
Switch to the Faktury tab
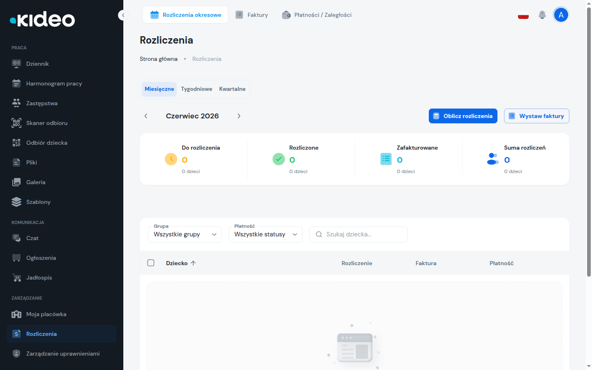click(252, 15)
